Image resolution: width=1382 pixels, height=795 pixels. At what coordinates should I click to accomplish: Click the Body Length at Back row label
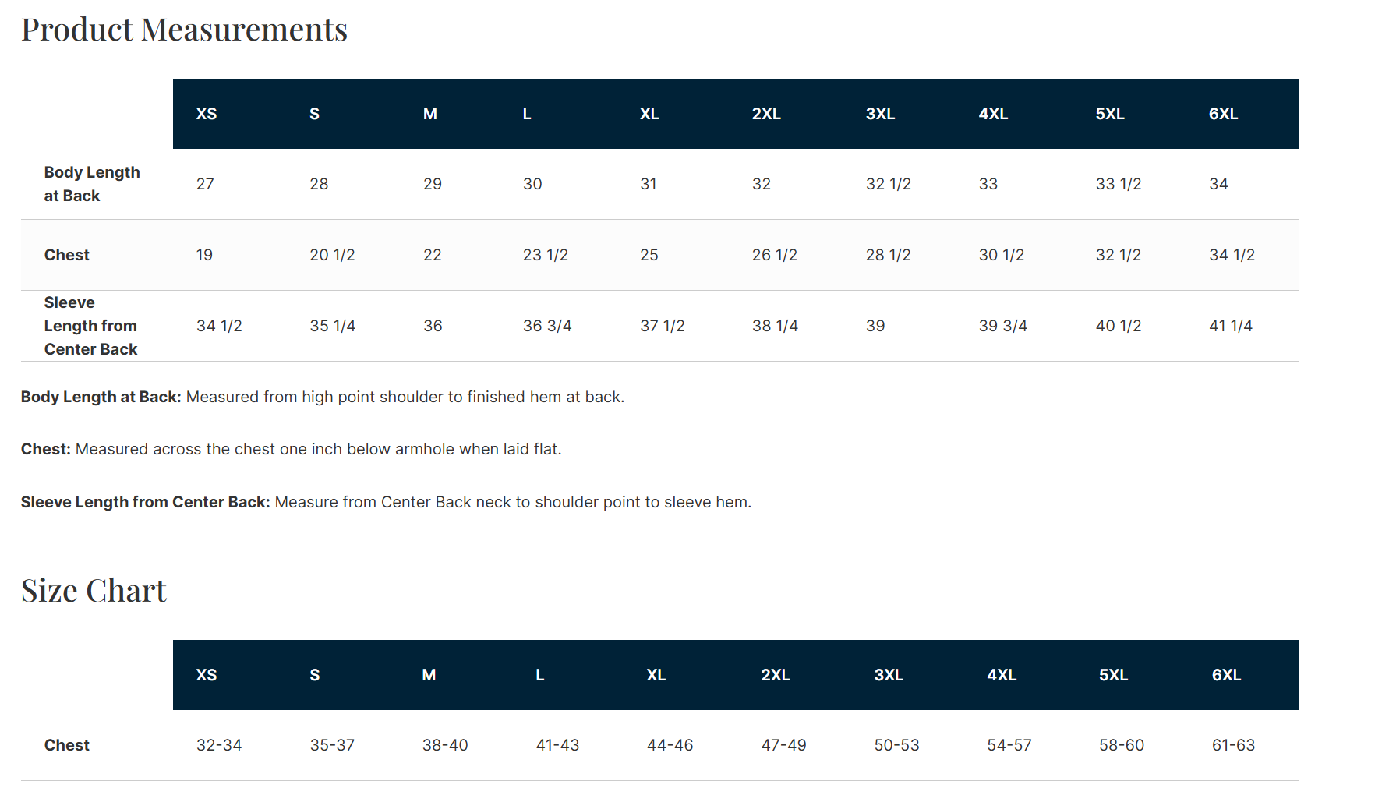[x=92, y=184]
